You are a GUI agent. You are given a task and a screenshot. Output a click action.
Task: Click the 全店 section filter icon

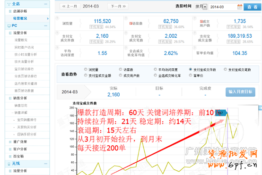point(9,4)
